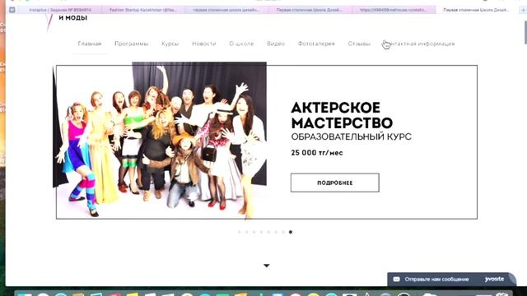Click the 25 000 тг/мес price text
The width and height of the screenshot is (527, 296).
317,153
